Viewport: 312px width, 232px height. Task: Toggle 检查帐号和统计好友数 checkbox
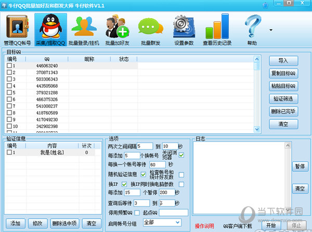pyautogui.click(x=181, y=175)
